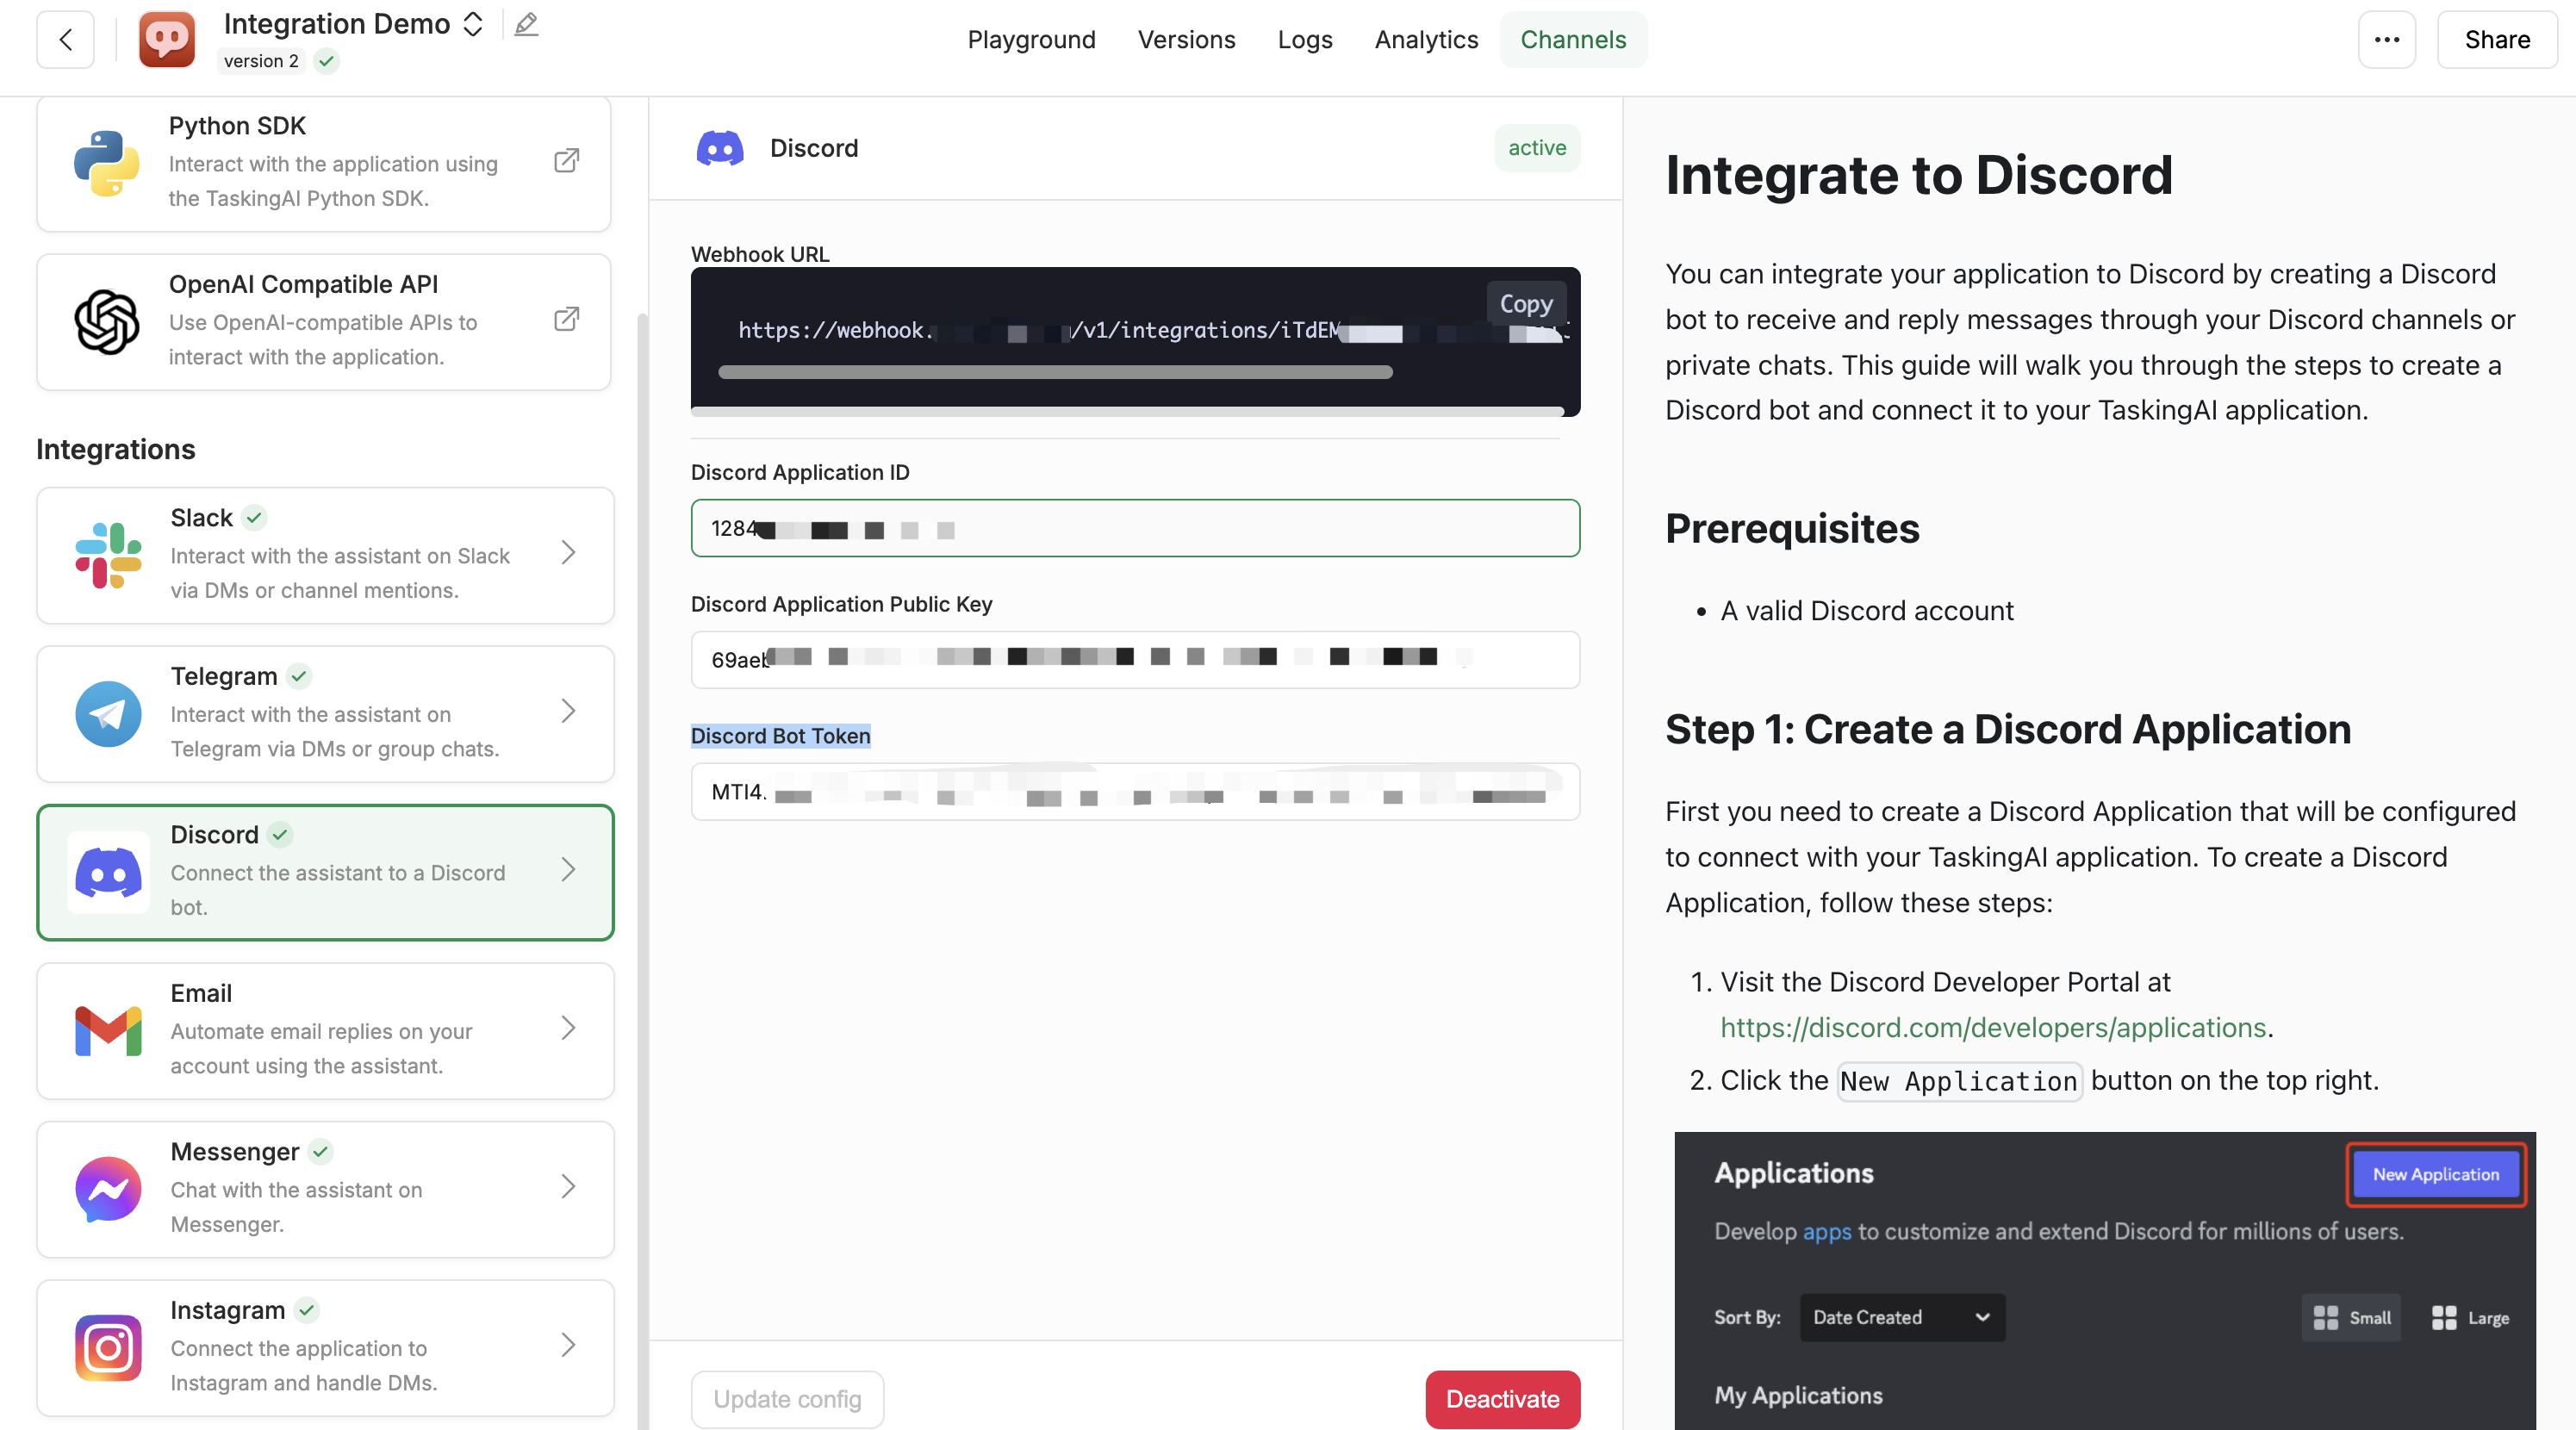Expand the Instagram integration chevron
Image resolution: width=2576 pixels, height=1430 pixels.
(568, 1345)
